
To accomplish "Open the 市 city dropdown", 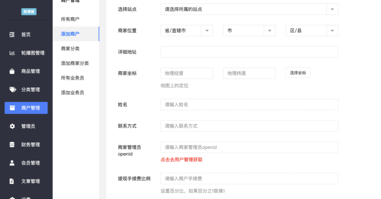I will 249,31.
